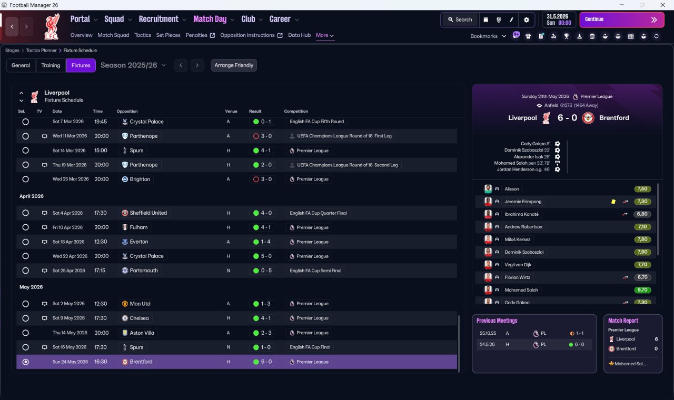Switch to the Training tab

tap(51, 65)
